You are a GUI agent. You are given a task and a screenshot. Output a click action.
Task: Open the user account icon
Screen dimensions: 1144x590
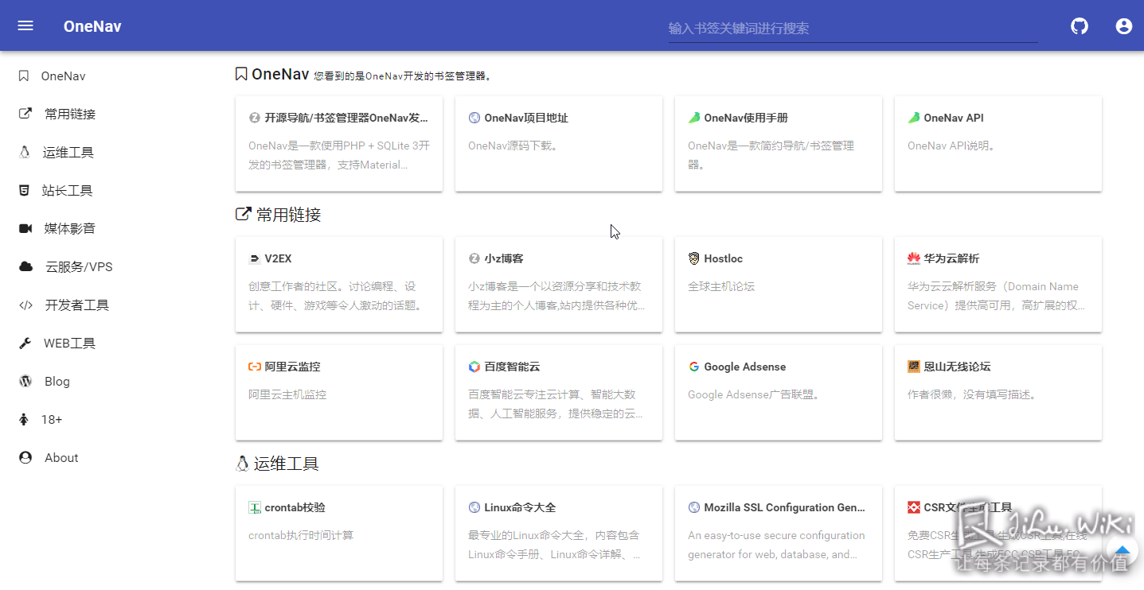coord(1123,26)
